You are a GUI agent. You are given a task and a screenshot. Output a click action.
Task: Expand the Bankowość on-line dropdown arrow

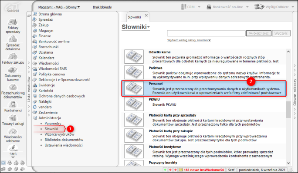[x=247, y=7]
